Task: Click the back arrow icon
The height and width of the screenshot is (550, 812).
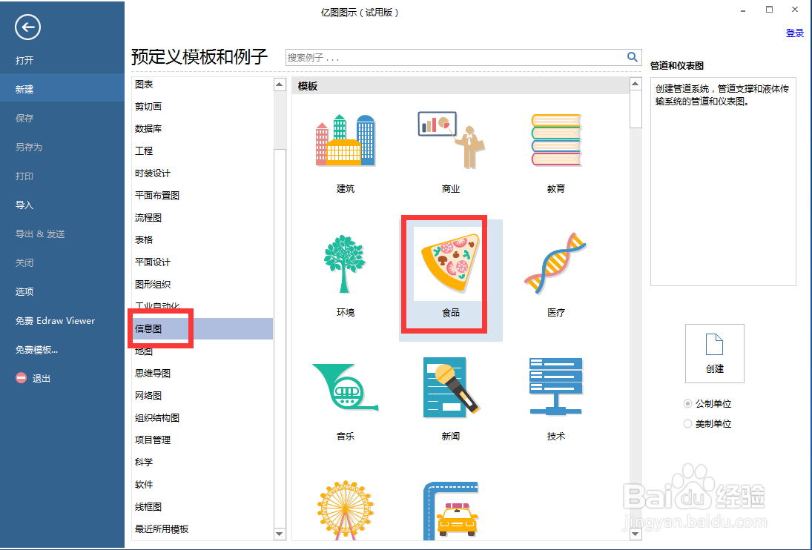Action: [x=27, y=27]
